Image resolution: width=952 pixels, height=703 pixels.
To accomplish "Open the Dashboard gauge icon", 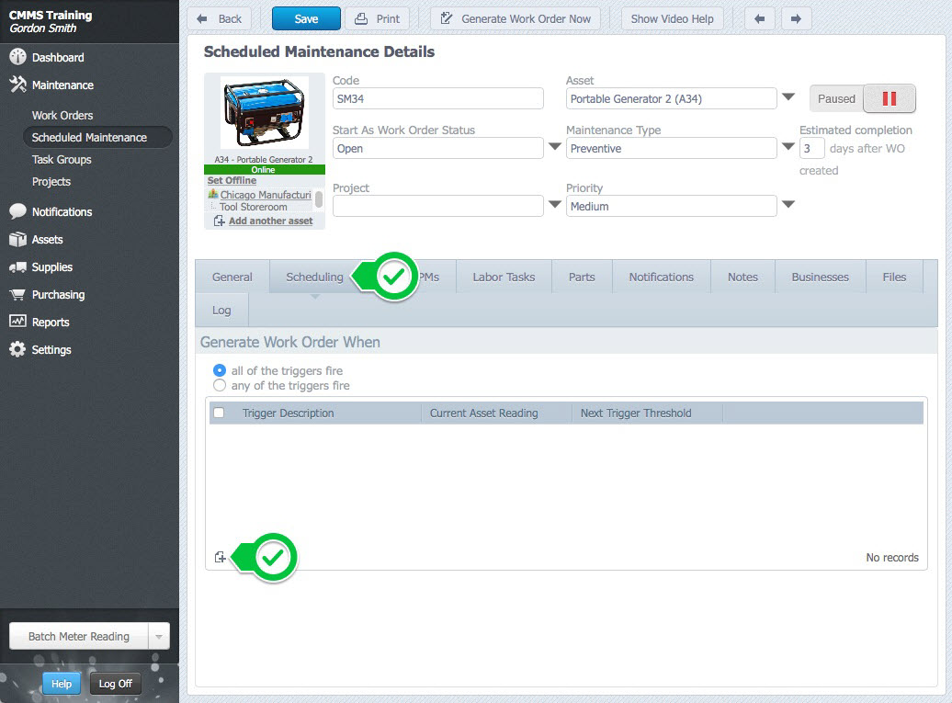I will click(x=17, y=57).
